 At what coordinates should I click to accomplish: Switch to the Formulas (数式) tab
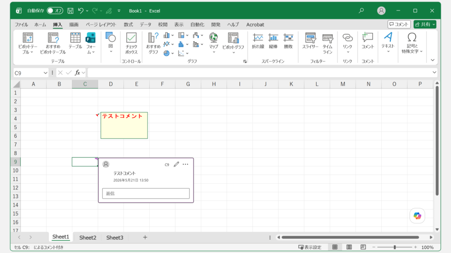[x=128, y=25]
